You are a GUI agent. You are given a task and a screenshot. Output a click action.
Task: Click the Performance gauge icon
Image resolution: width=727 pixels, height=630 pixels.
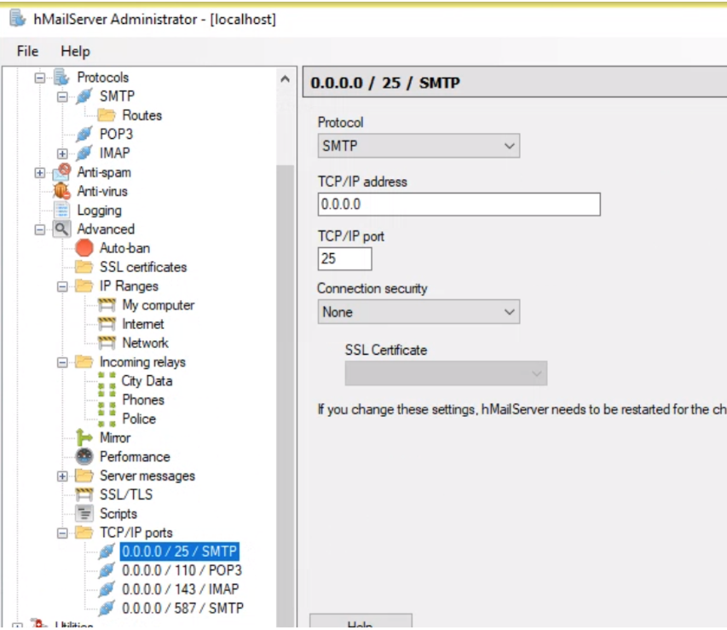(x=84, y=456)
